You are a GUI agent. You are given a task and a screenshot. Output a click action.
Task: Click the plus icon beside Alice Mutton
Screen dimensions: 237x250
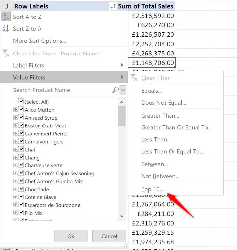(15, 110)
